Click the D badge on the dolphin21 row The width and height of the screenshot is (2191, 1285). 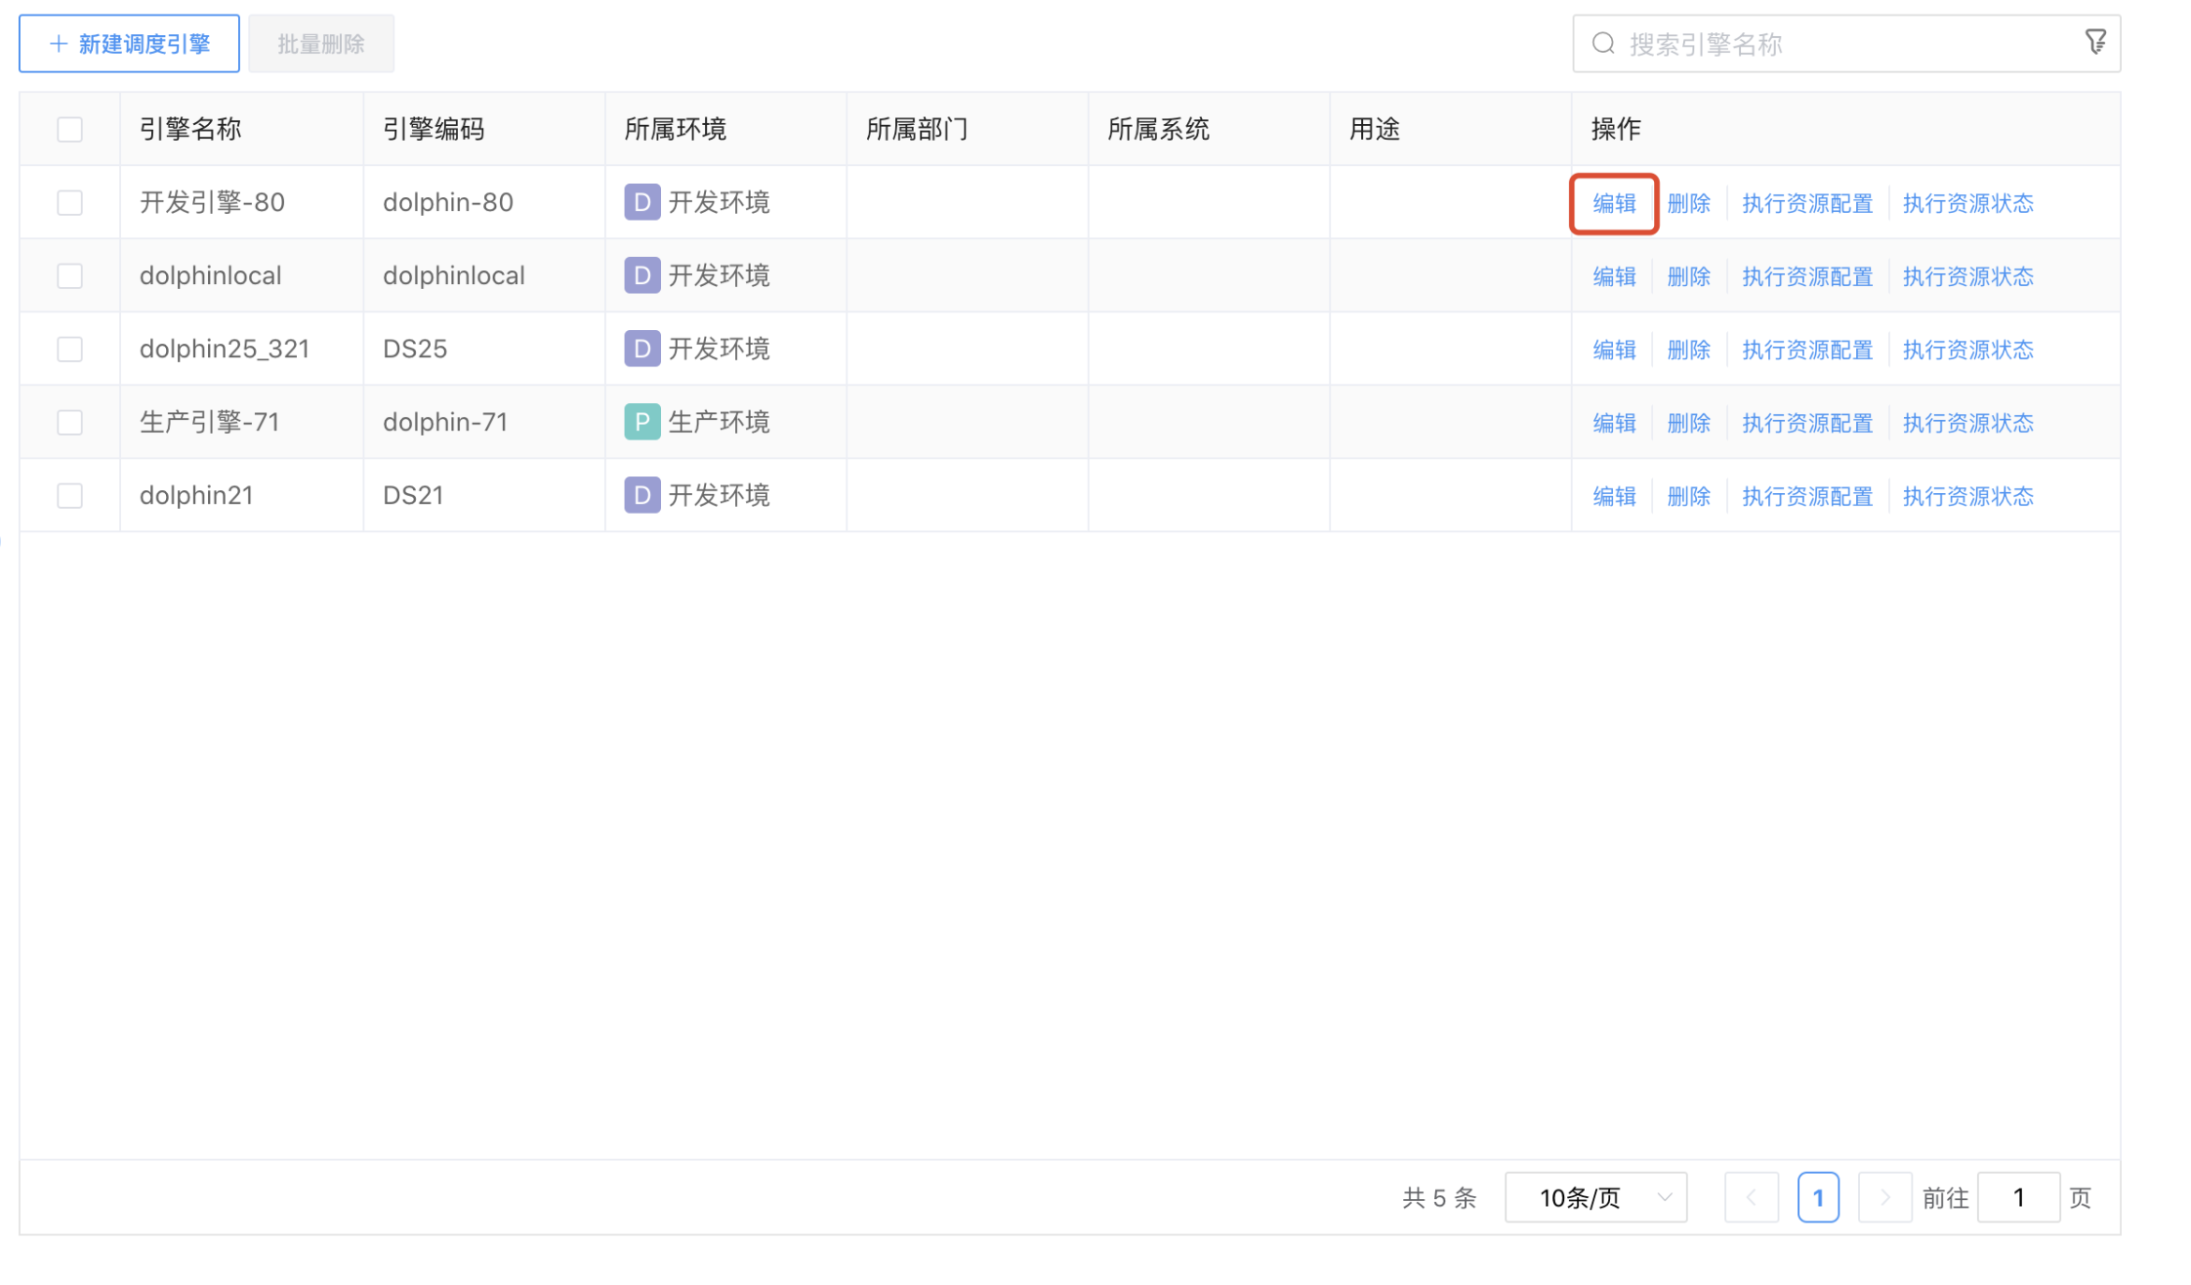coord(641,495)
